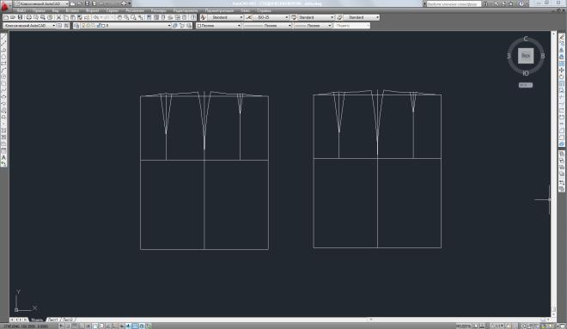Open the Файл menu

point(21,11)
